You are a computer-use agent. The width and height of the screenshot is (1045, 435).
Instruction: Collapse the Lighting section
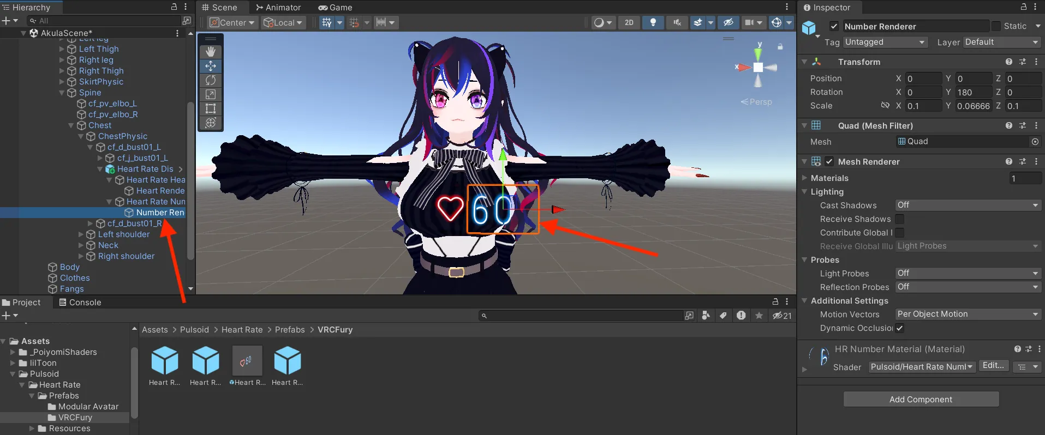pos(804,192)
